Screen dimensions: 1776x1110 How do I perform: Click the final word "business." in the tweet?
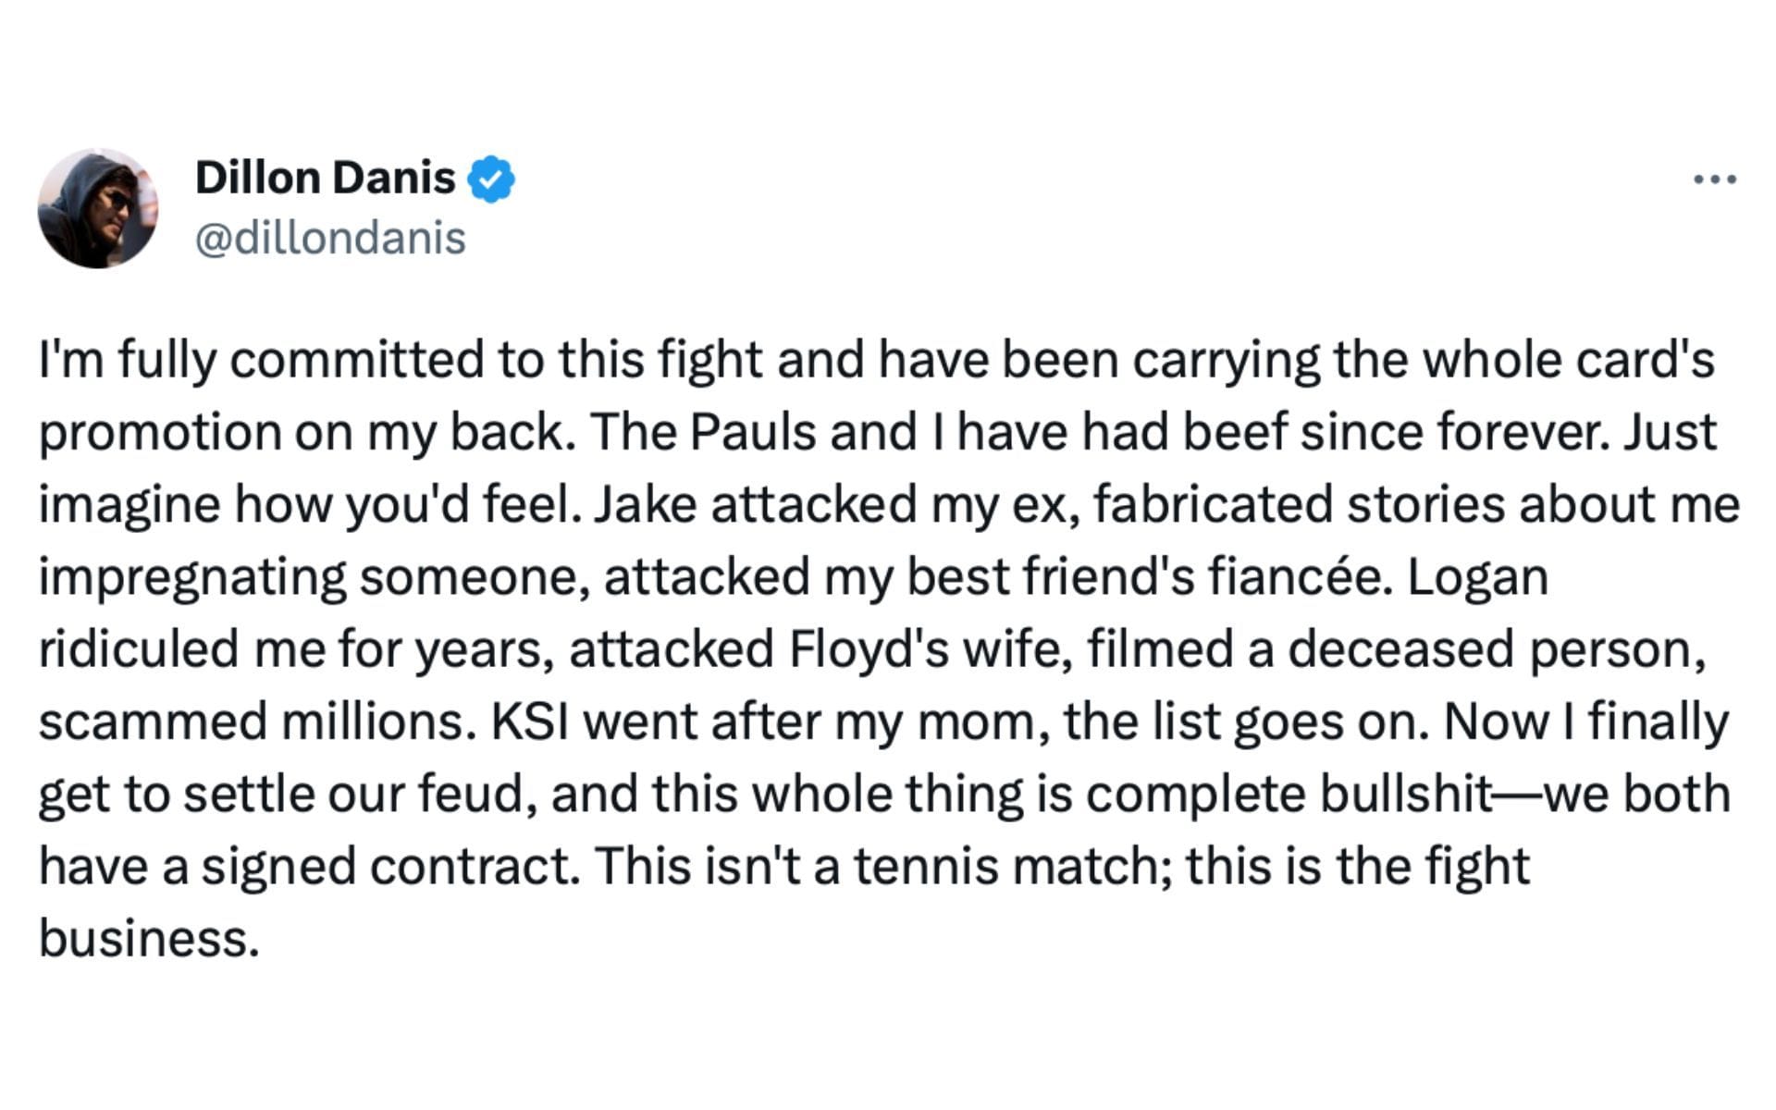click(148, 938)
